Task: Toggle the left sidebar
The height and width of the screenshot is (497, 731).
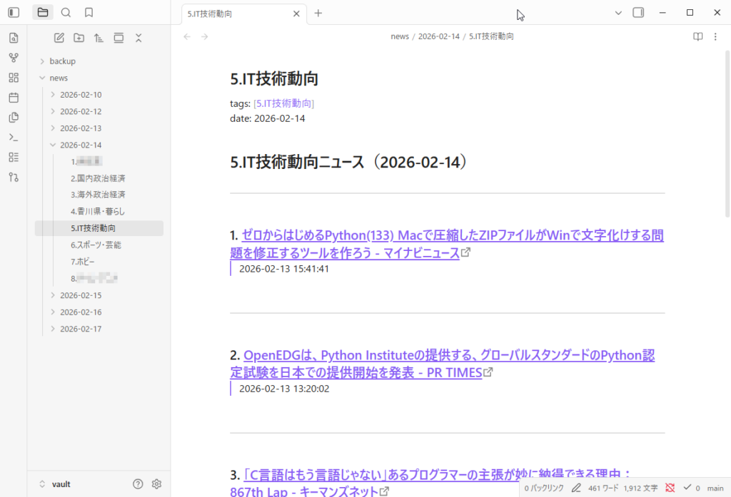Action: pyautogui.click(x=14, y=12)
